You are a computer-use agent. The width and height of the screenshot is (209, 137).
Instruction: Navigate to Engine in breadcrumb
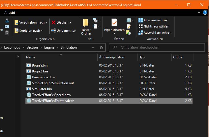click(x=49, y=47)
